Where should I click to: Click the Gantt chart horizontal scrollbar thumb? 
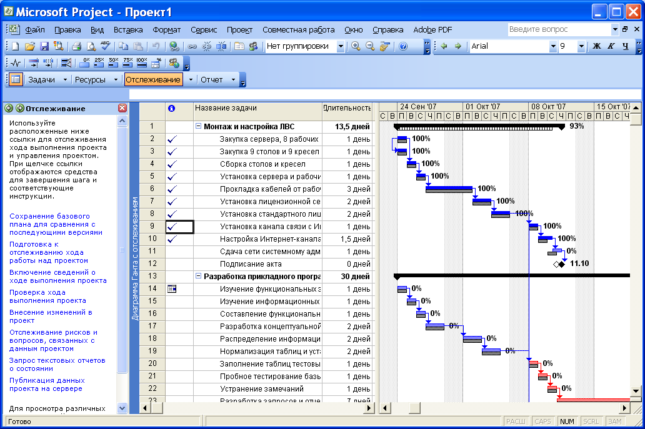click(x=414, y=408)
